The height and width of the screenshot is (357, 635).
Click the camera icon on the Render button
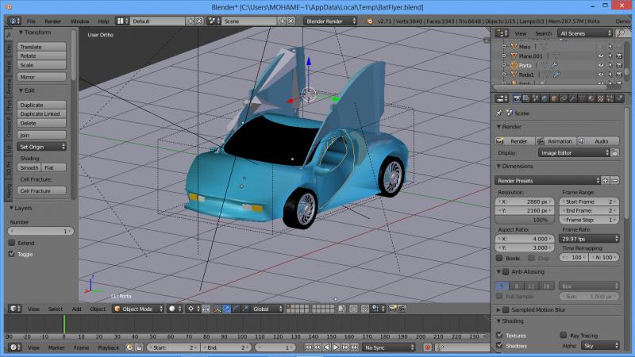pyautogui.click(x=501, y=141)
